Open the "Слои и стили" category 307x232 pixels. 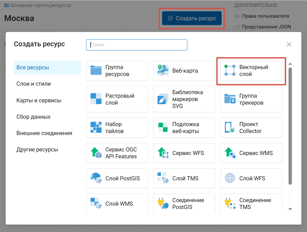(x=34, y=84)
